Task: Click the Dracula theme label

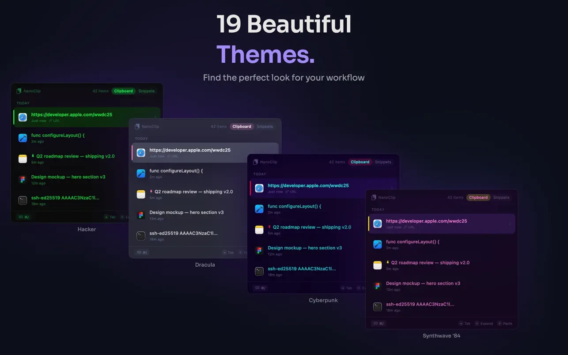Action: (205, 265)
